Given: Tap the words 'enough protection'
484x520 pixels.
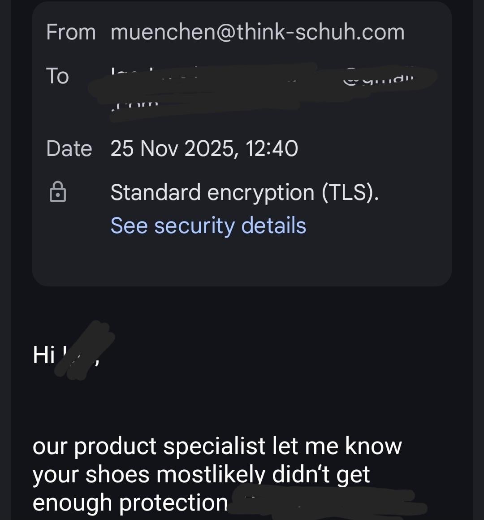Looking at the screenshot, I should 130,503.
